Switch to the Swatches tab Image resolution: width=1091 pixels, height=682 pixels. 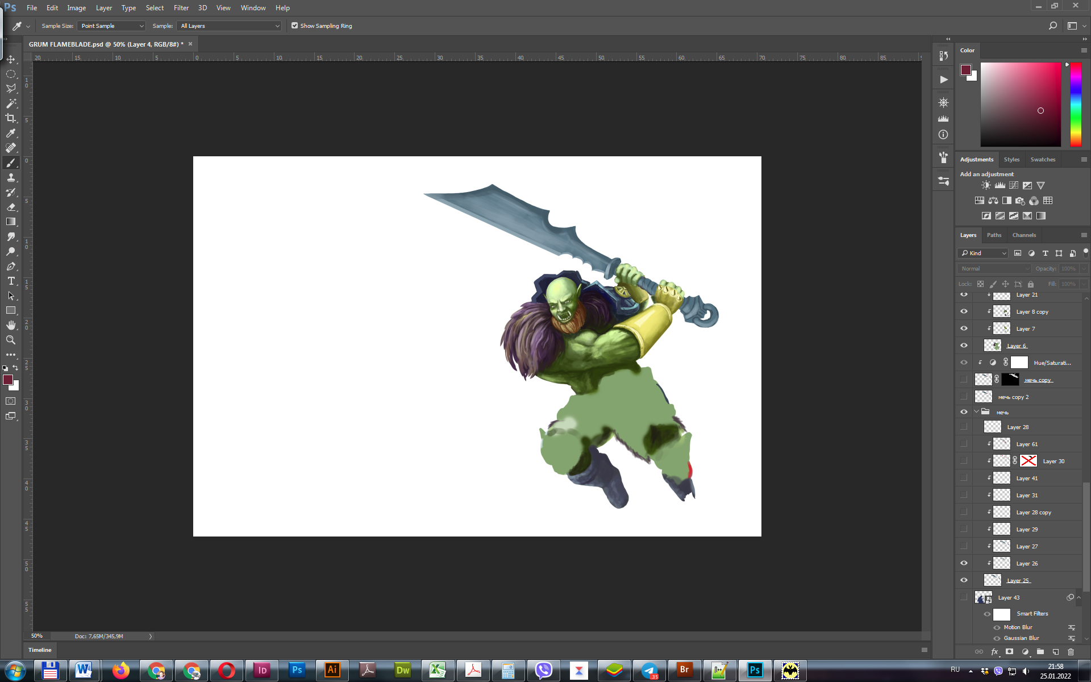(1043, 159)
